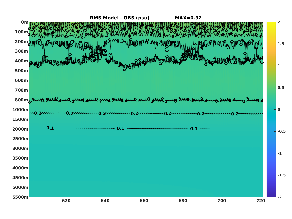Click the colorbar top tick label '2'
This screenshot has height=219, width=292.
tap(279, 22)
